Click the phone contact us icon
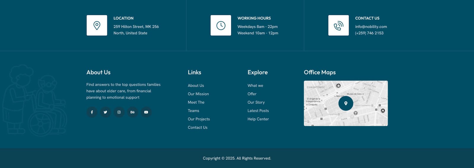The width and height of the screenshot is (474, 168). pyautogui.click(x=339, y=25)
